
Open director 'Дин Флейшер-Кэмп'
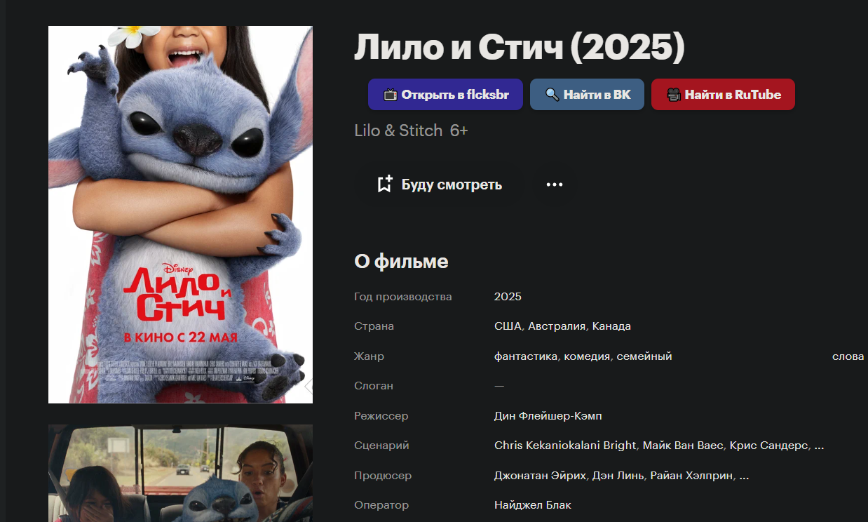(x=548, y=416)
